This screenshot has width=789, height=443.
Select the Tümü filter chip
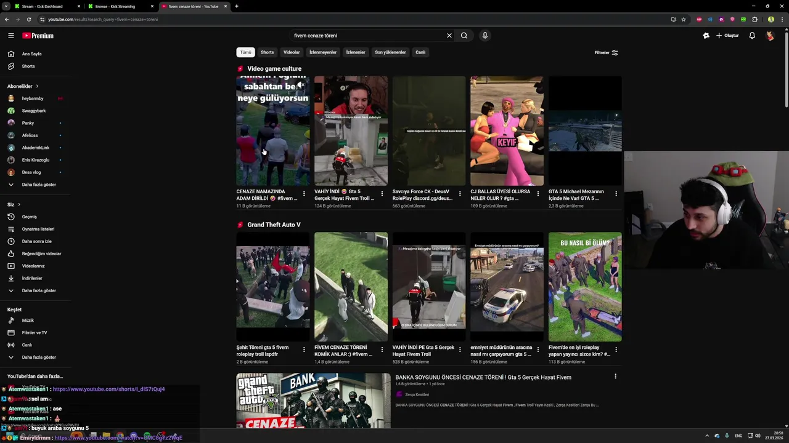click(x=245, y=52)
